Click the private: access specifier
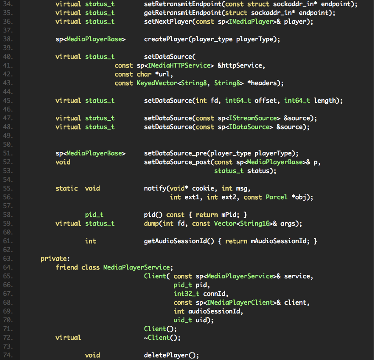The height and width of the screenshot is (360, 374). (x=55, y=259)
